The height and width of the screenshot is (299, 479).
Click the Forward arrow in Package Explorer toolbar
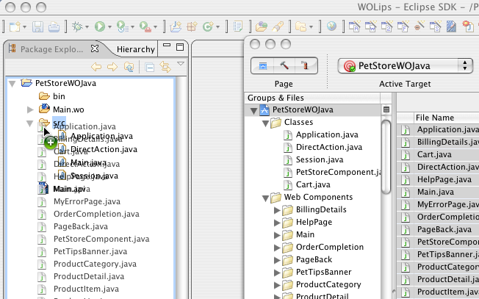pyautogui.click(x=112, y=67)
